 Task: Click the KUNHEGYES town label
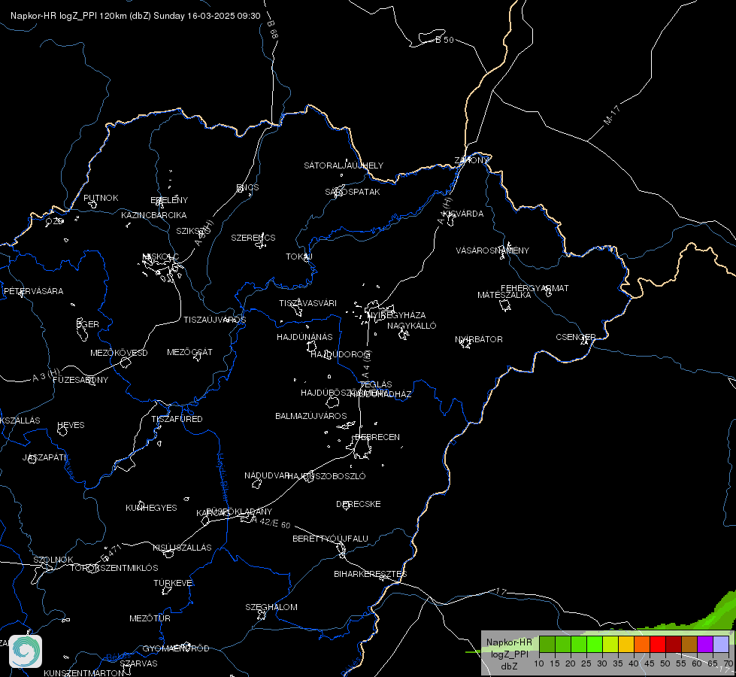click(151, 508)
